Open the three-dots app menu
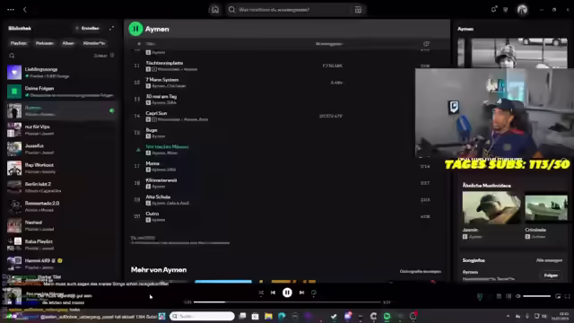Screen dimensions: 574x323 tap(11, 10)
